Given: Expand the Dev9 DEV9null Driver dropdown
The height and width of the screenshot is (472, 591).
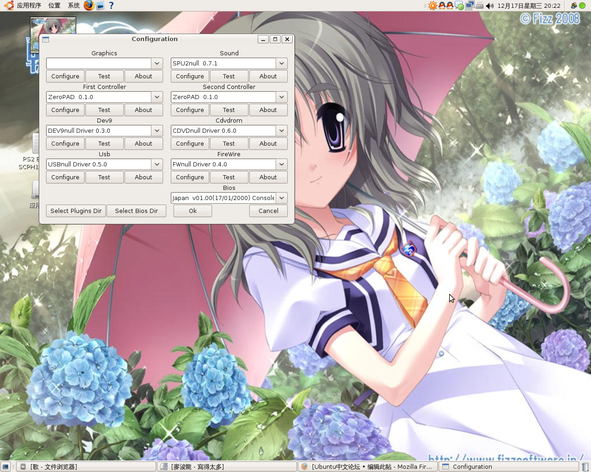Looking at the screenshot, I should click(157, 130).
